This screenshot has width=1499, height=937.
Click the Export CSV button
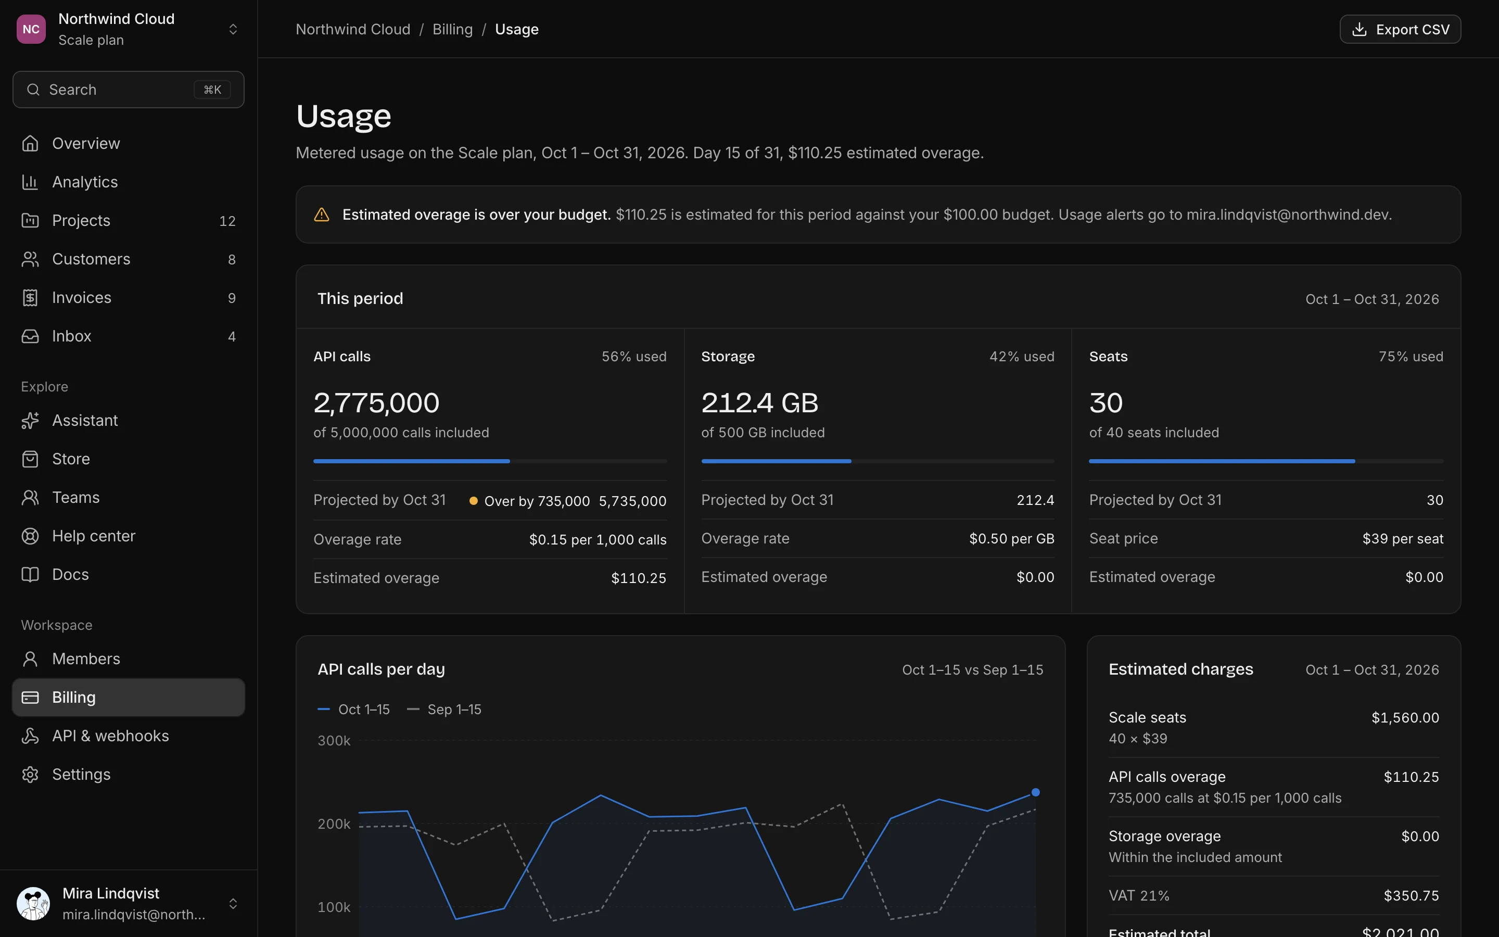point(1400,29)
